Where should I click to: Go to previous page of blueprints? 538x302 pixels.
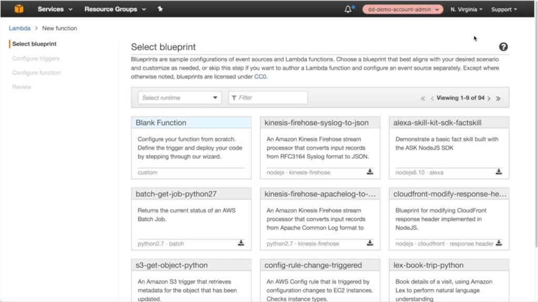(x=432, y=99)
